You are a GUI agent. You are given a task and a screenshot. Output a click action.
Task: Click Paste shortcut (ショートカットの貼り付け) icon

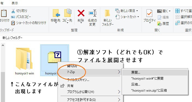click(13, 23)
